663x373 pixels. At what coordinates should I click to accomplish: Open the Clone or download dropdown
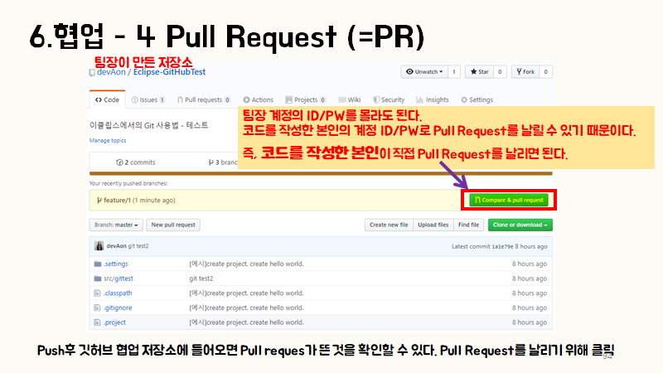(520, 225)
